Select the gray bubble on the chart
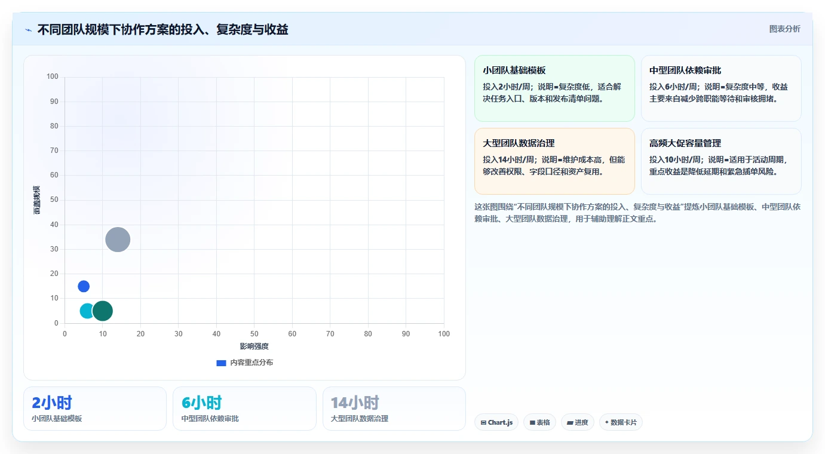This screenshot has width=825, height=454. (118, 240)
